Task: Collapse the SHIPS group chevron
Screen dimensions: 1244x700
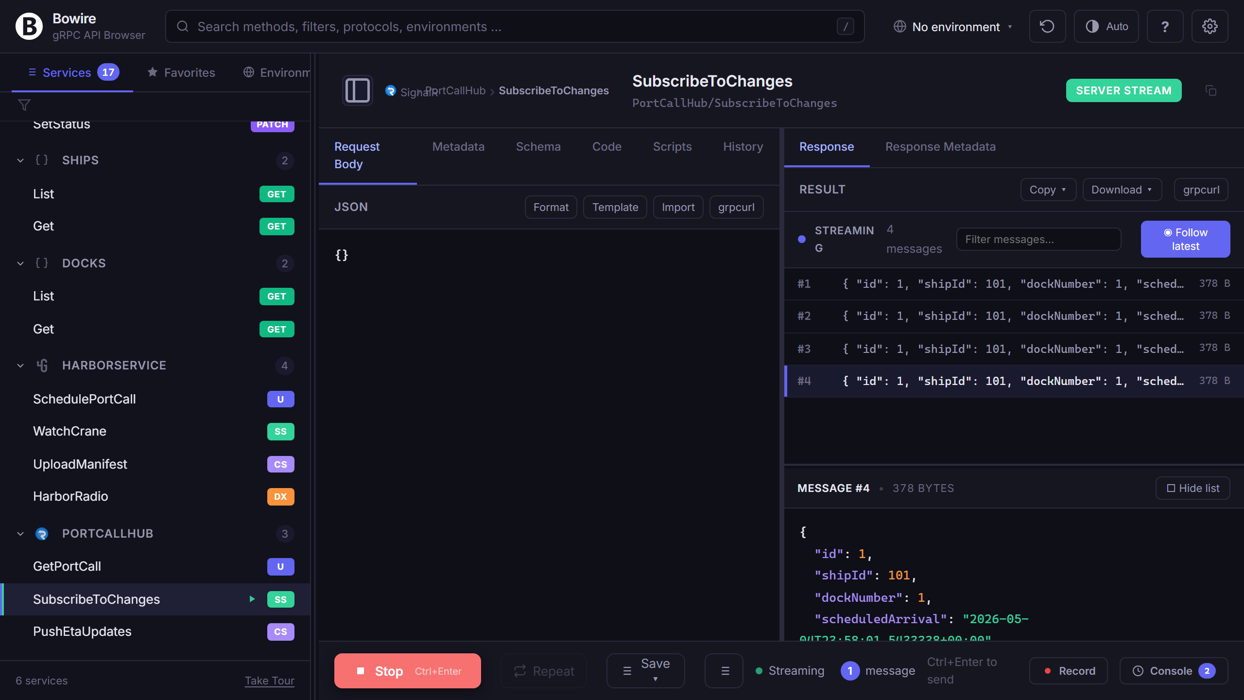Action: coord(20,160)
